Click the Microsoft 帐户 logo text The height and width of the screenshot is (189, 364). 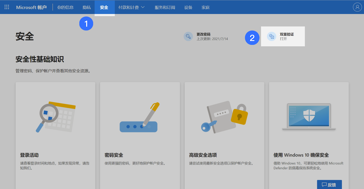click(31, 7)
